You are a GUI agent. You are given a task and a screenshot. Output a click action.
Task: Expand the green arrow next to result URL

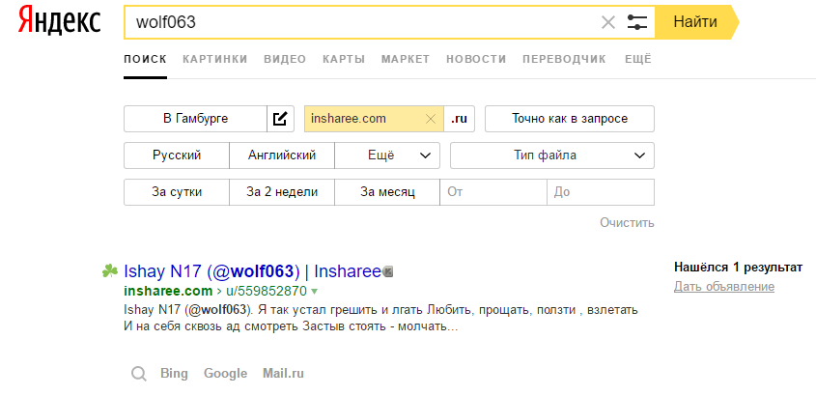click(314, 291)
